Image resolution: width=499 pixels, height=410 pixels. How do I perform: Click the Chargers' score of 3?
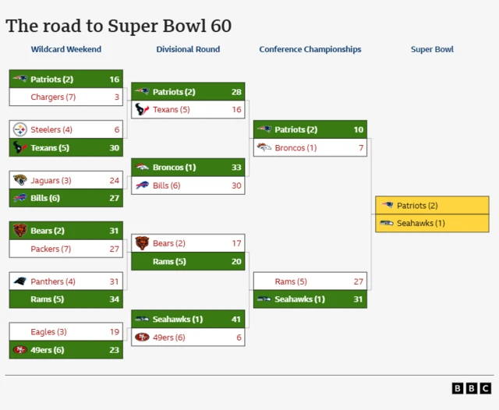coord(117,97)
